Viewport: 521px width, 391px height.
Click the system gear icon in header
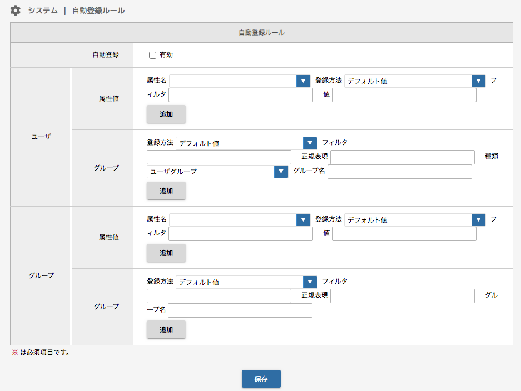pos(15,11)
